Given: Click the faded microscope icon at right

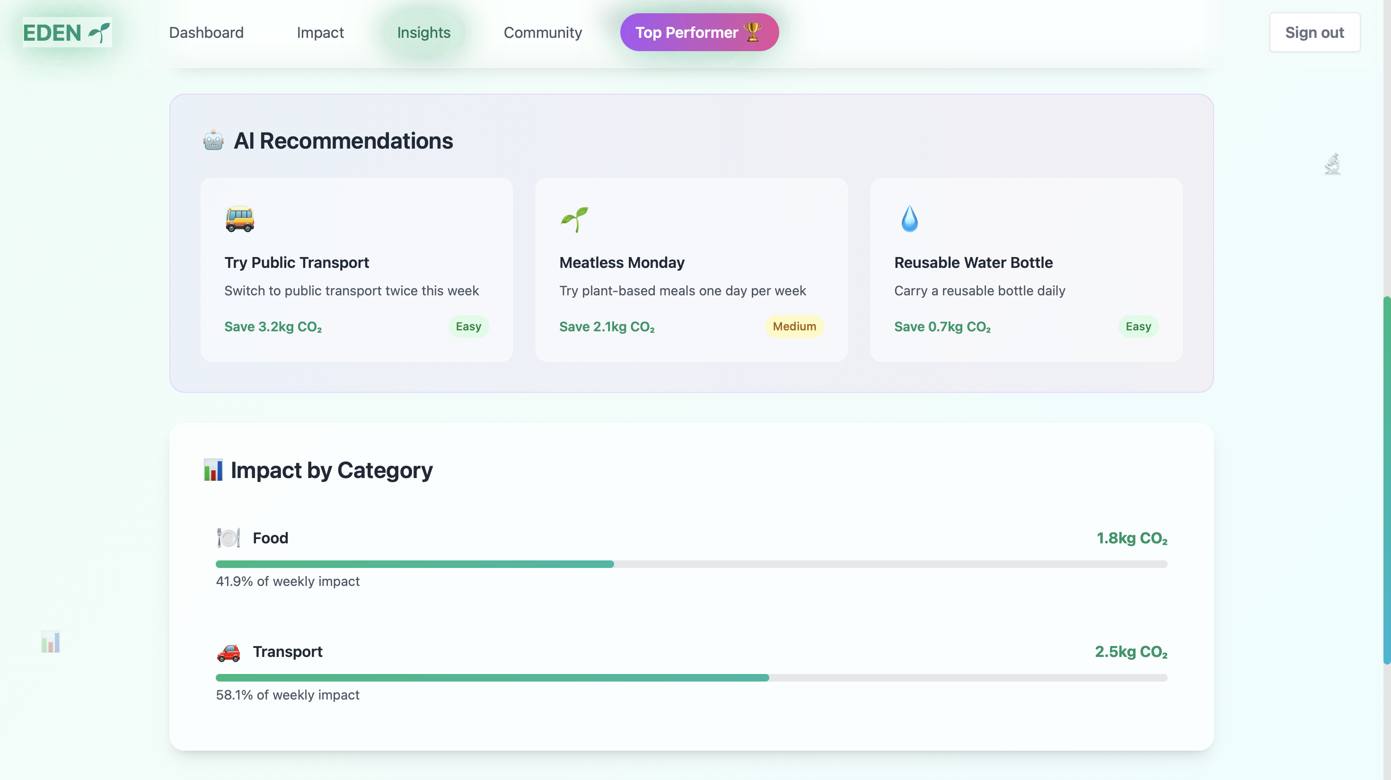Looking at the screenshot, I should 1333,164.
